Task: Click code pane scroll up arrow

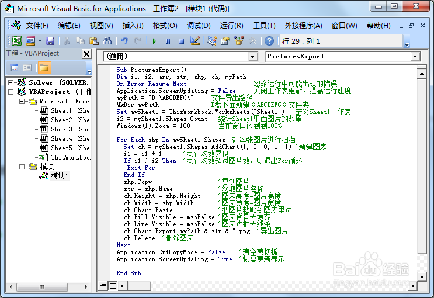Action: (x=422, y=74)
